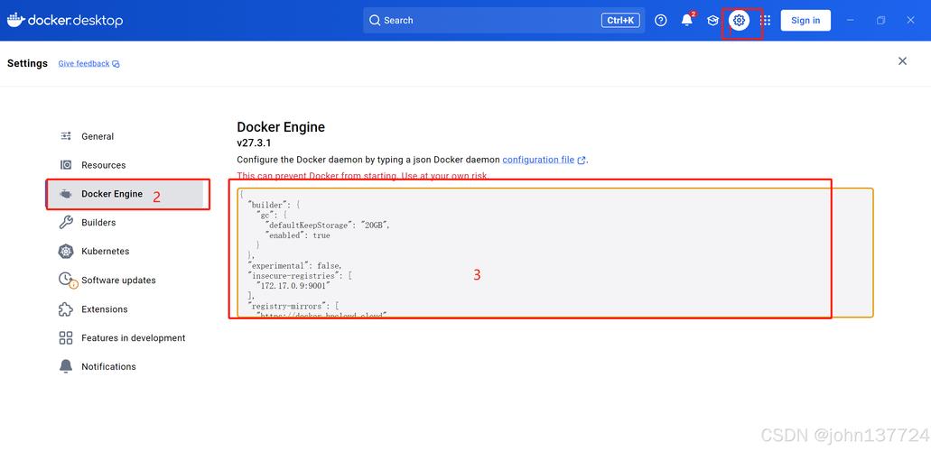
Task: Open notifications bell in header
Action: point(687,20)
